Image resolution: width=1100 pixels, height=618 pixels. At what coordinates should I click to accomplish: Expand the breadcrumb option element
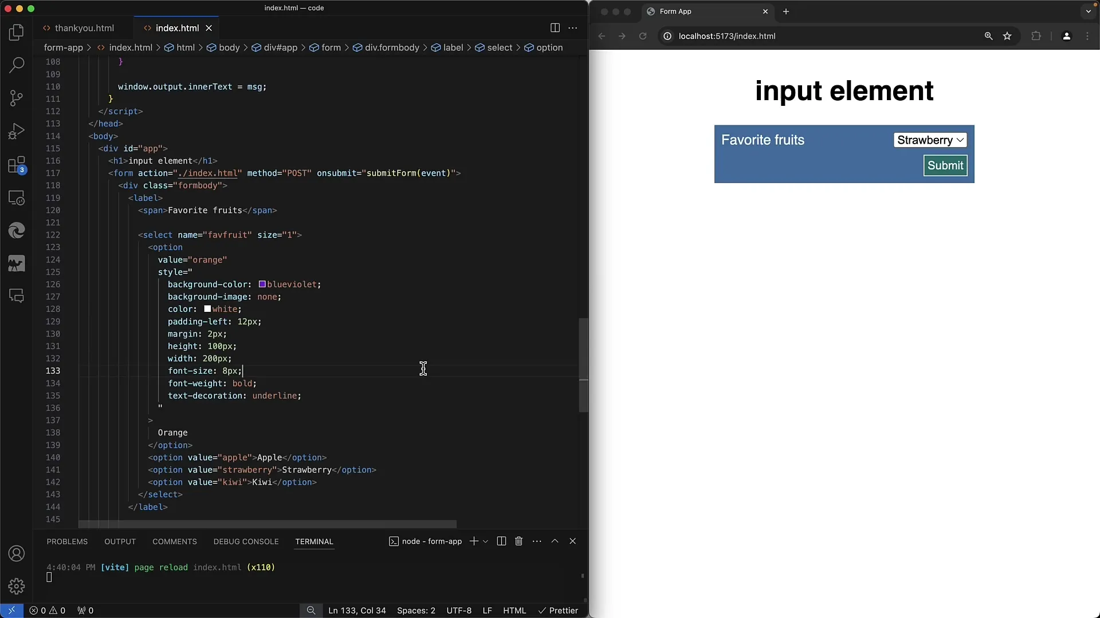point(549,47)
